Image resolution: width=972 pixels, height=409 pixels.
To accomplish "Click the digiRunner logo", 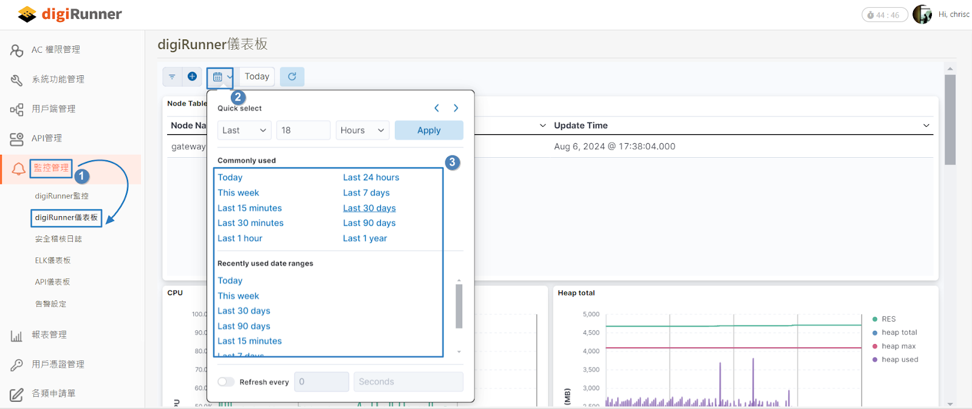I will tap(70, 14).
